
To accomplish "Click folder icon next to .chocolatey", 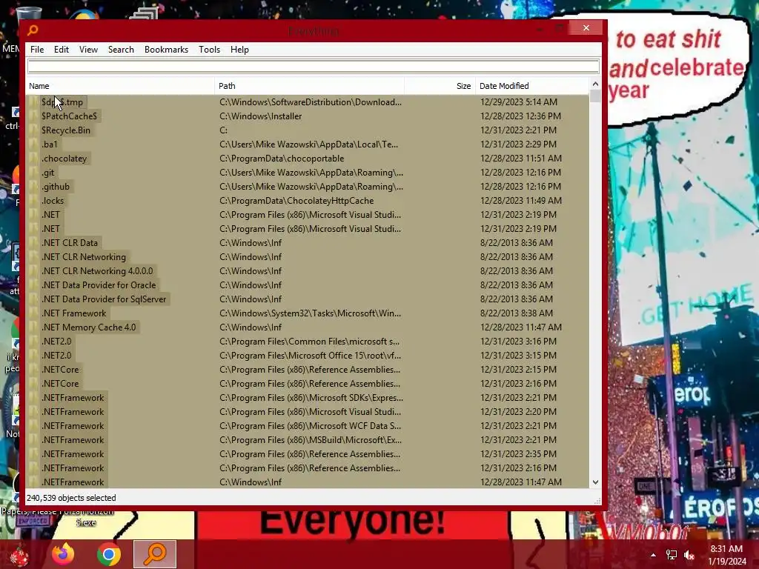I will (x=33, y=159).
